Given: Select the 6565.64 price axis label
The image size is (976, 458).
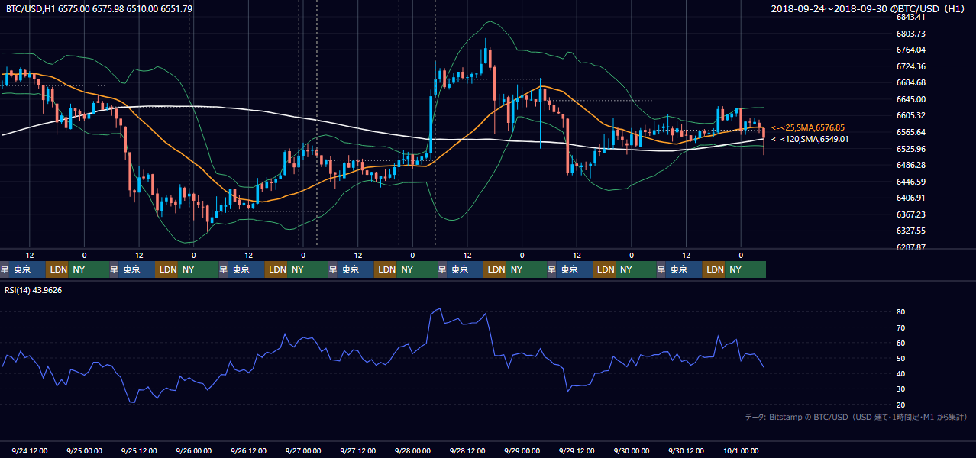Looking at the screenshot, I should [912, 132].
